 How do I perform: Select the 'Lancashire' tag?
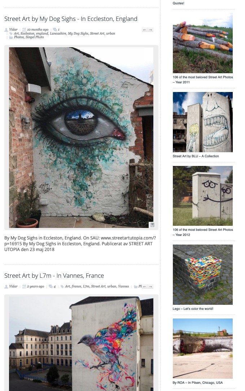pos(58,34)
